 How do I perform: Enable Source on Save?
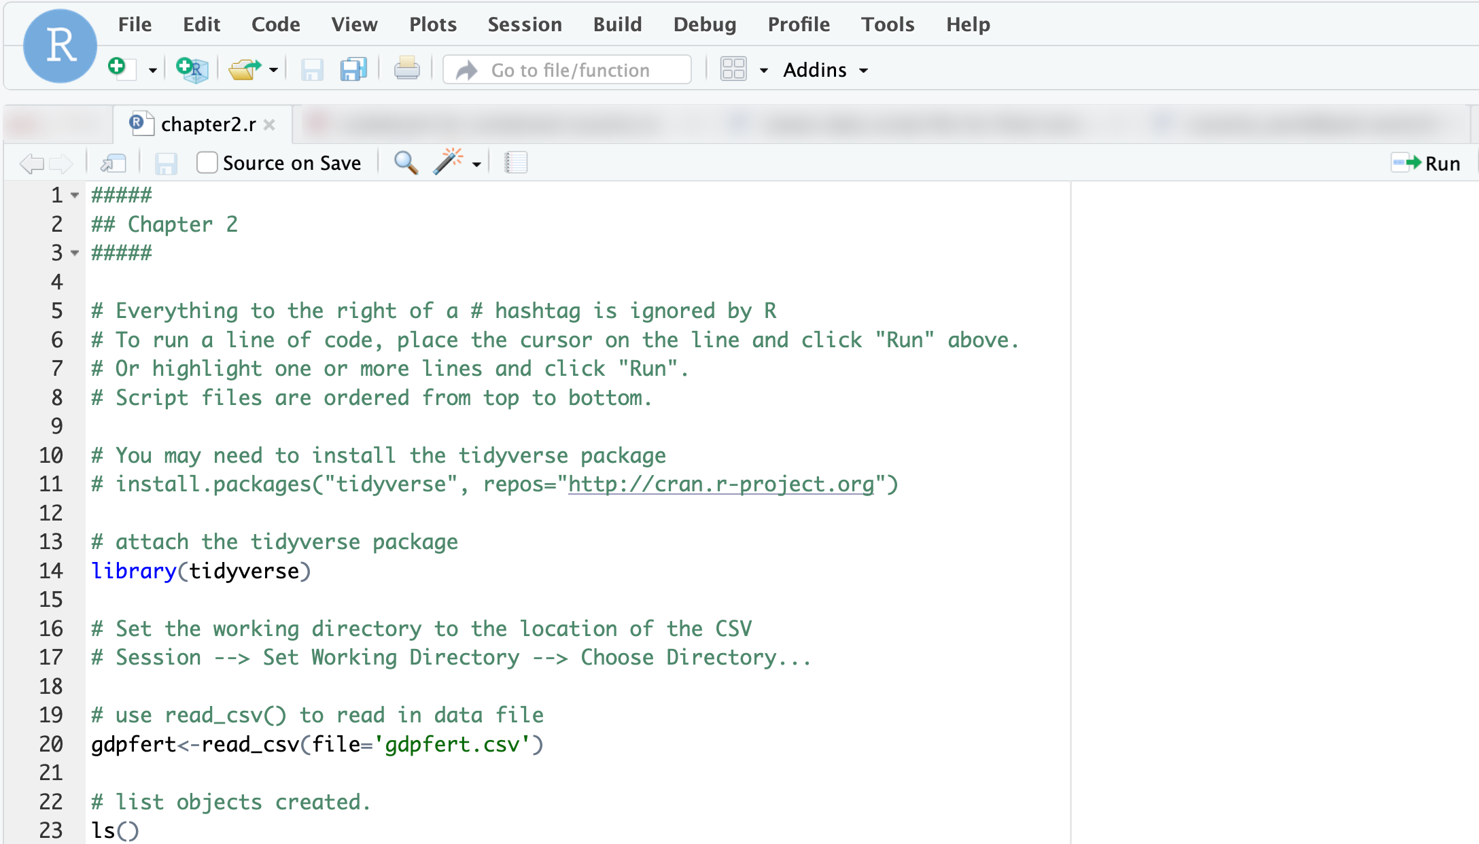point(206,162)
